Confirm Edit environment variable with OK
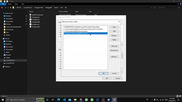This screenshot has width=182, height=102. [x=104, y=73]
